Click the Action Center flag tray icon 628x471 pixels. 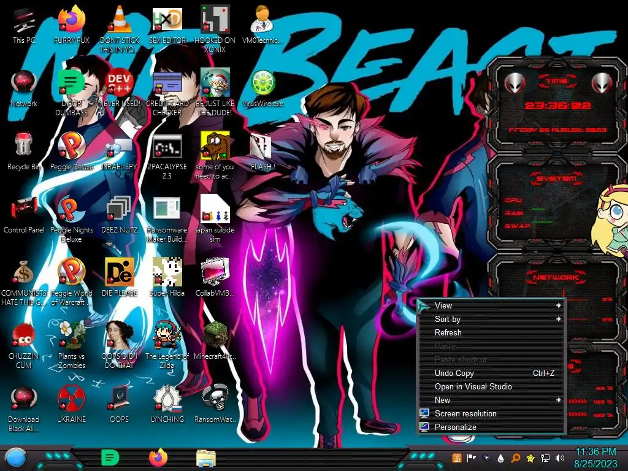pyautogui.click(x=472, y=458)
